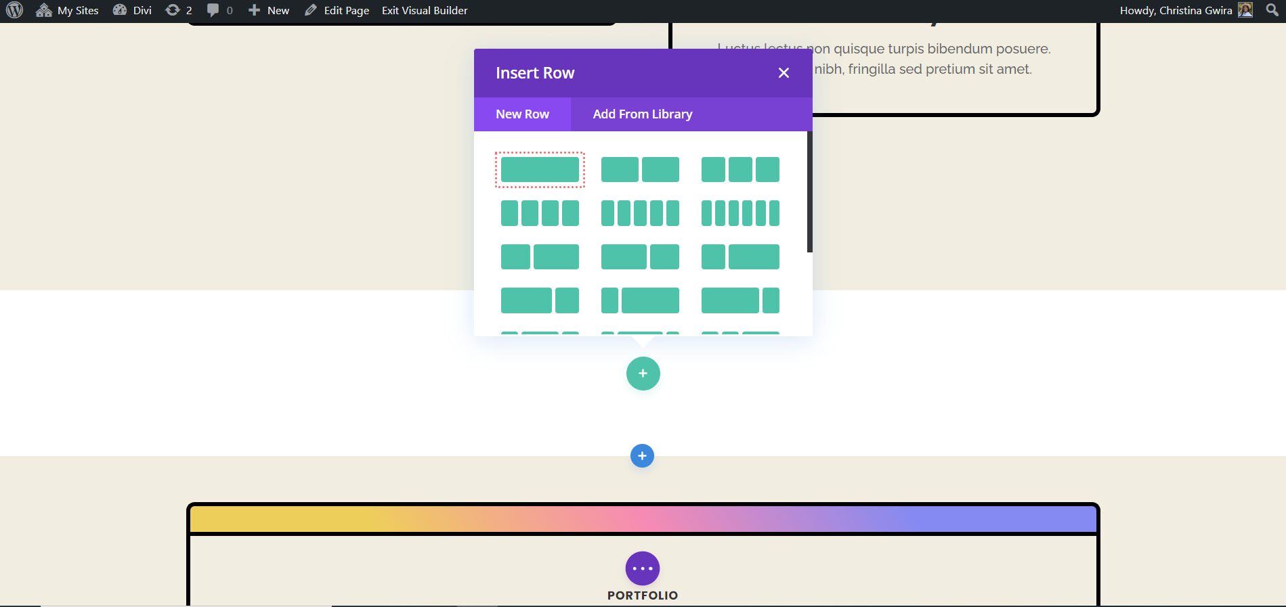Open the New content dropdown
The image size is (1286, 607).
tap(269, 11)
